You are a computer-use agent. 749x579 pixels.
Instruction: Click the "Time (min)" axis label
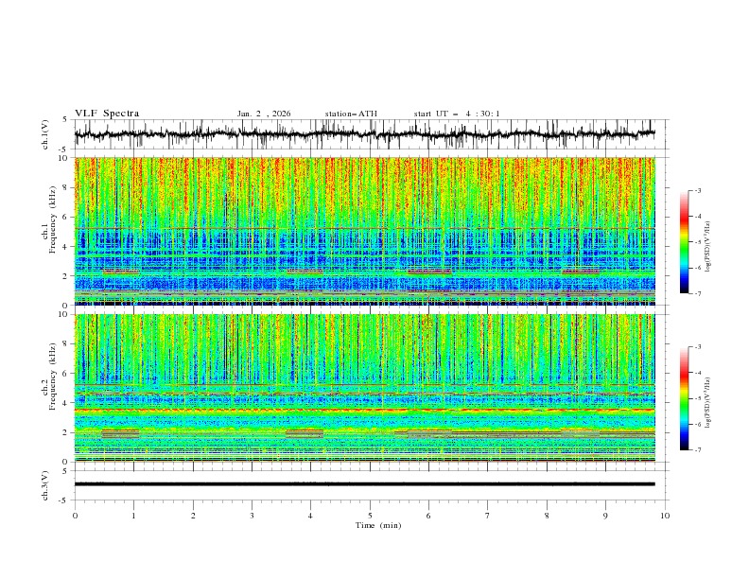click(x=378, y=525)
